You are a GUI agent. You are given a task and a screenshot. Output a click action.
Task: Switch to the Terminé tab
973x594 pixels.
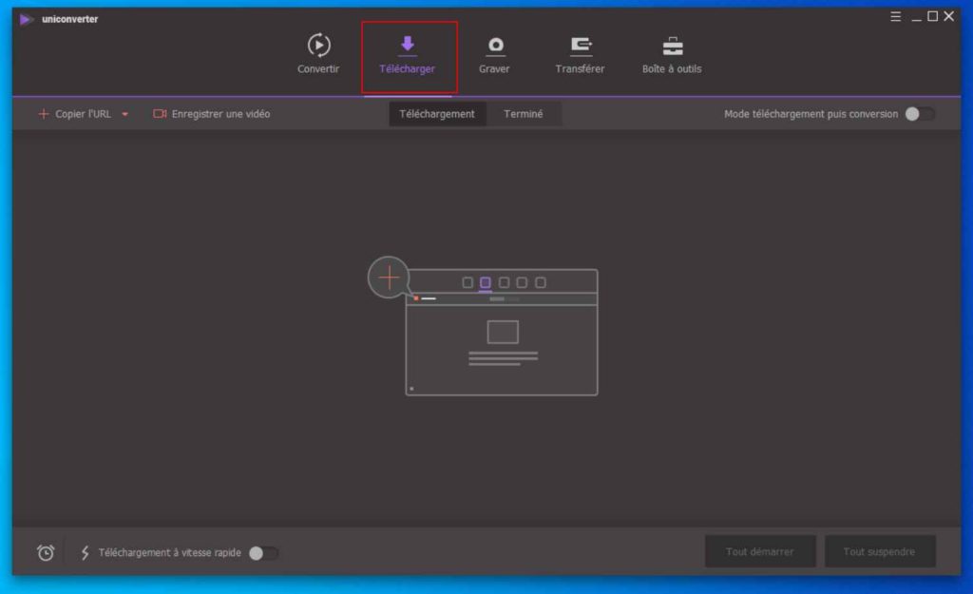(x=524, y=114)
